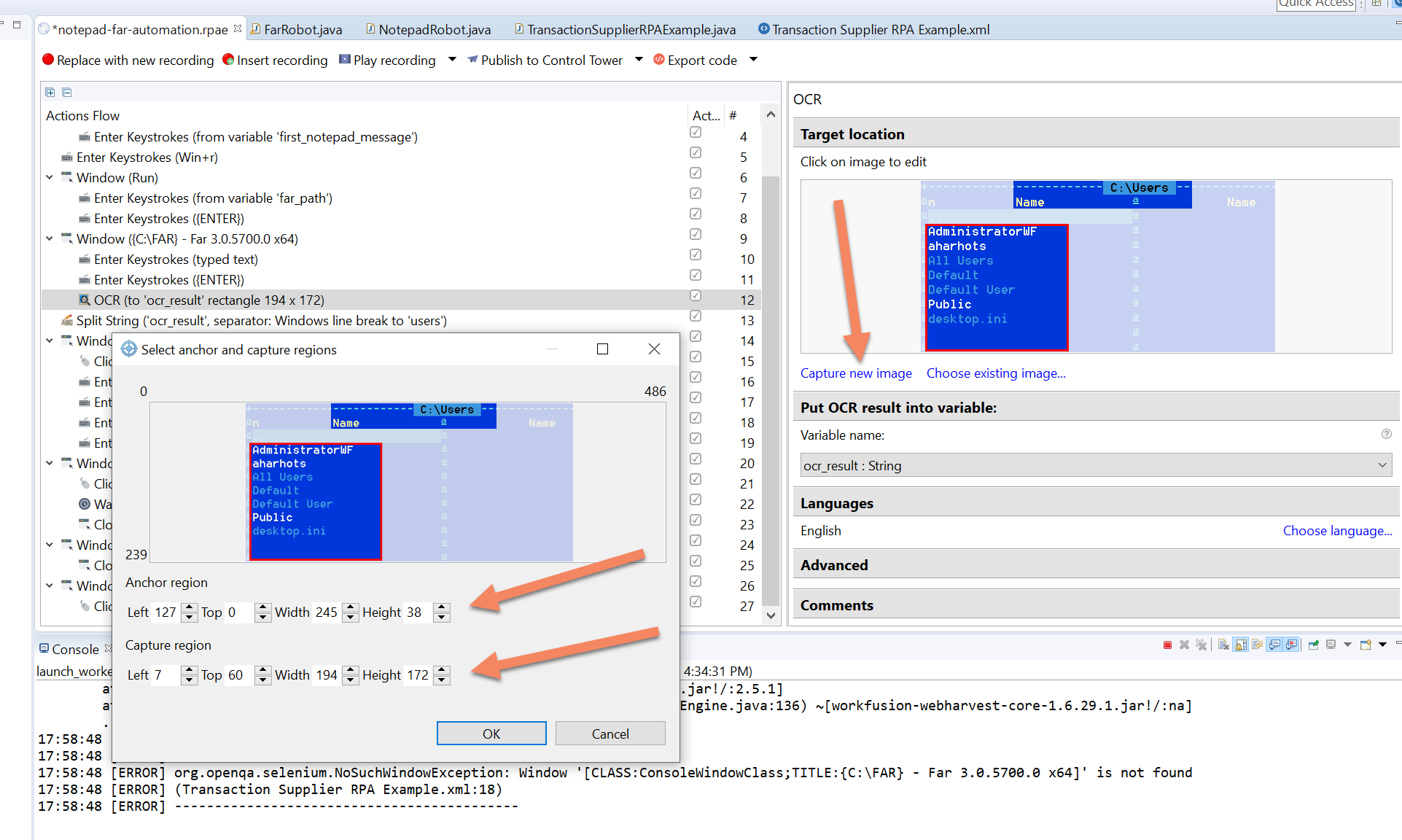This screenshot has width=1402, height=840.
Task: Toggle the active checkbox for row 22
Action: tap(696, 499)
